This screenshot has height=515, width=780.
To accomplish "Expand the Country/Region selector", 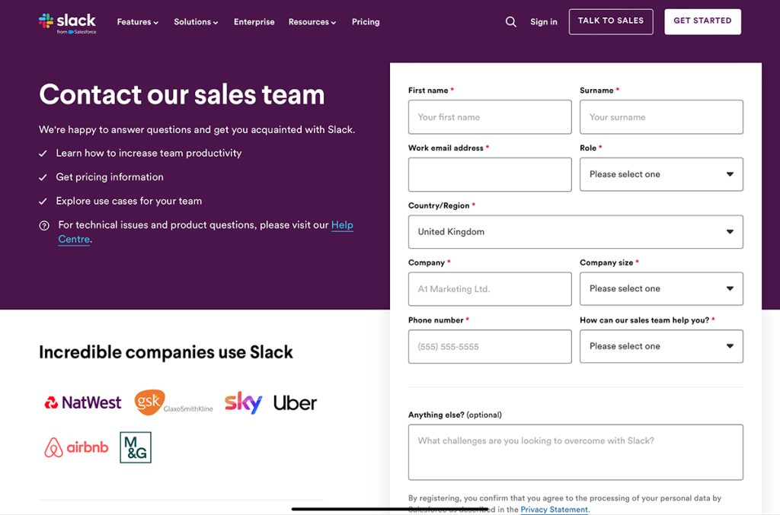I will coord(575,231).
